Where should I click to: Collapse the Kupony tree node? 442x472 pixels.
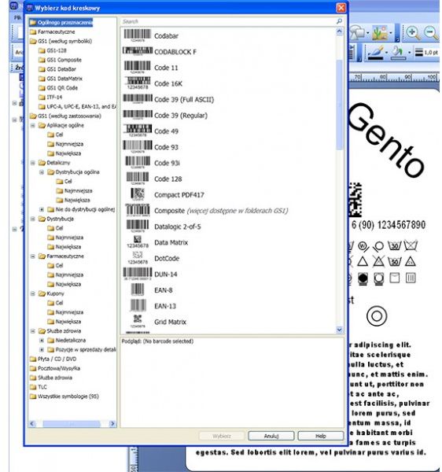click(x=33, y=293)
